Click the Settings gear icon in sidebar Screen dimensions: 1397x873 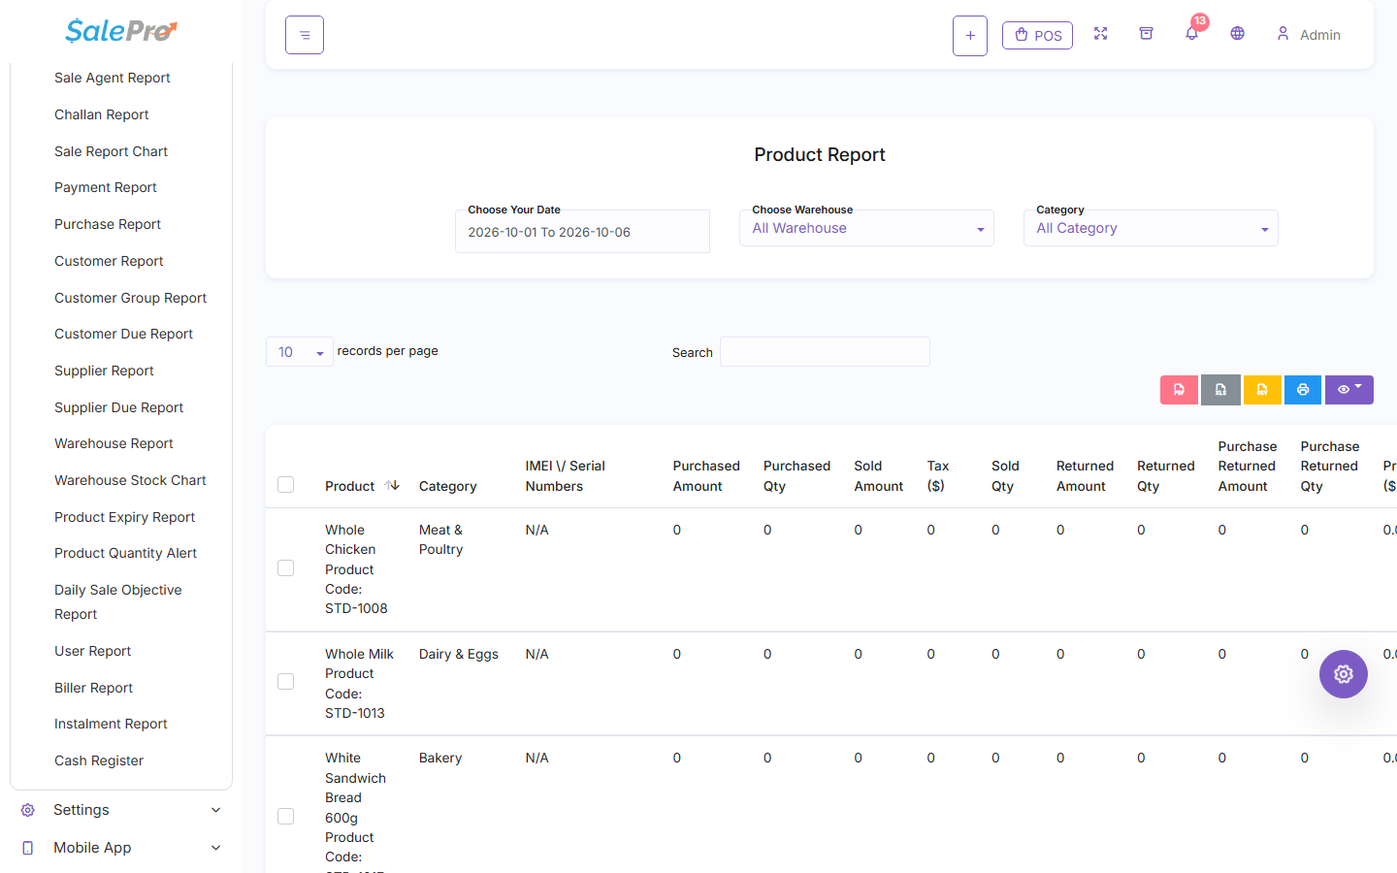28,810
